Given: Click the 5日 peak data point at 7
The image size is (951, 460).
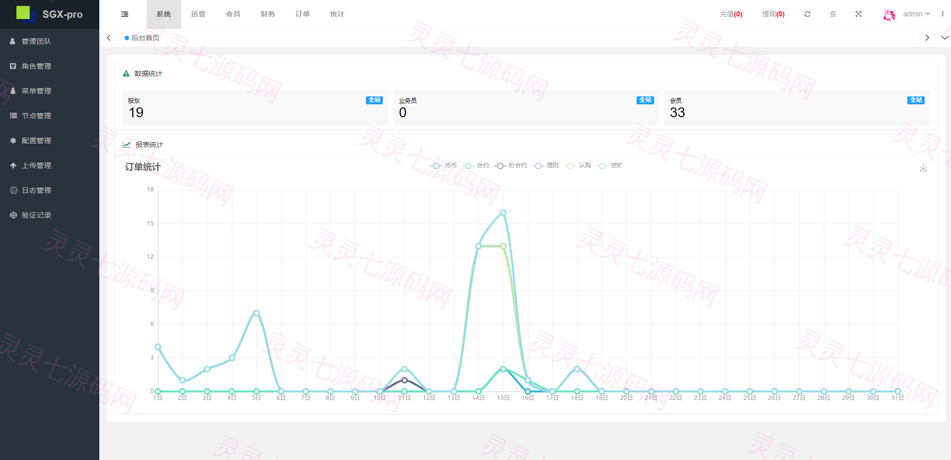Looking at the screenshot, I should coord(256,313).
